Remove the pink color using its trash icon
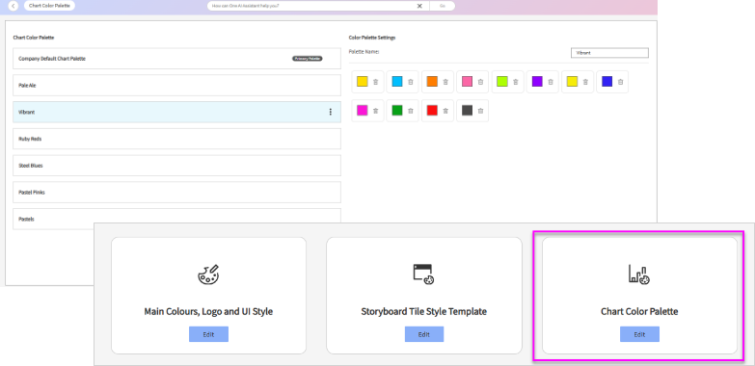The height and width of the screenshot is (366, 755). click(480, 82)
